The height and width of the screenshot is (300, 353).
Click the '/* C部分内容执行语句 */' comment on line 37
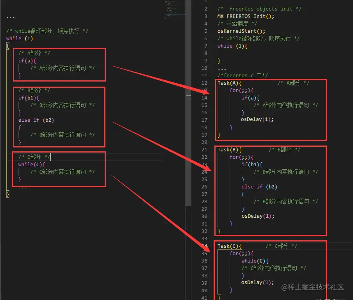[x=273, y=268]
